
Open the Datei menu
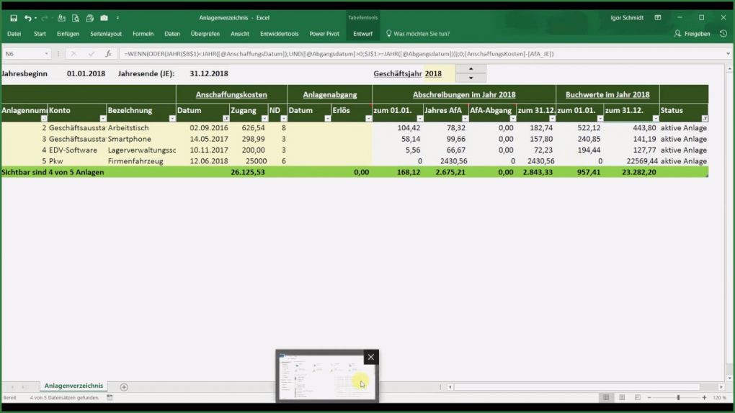click(x=14, y=34)
